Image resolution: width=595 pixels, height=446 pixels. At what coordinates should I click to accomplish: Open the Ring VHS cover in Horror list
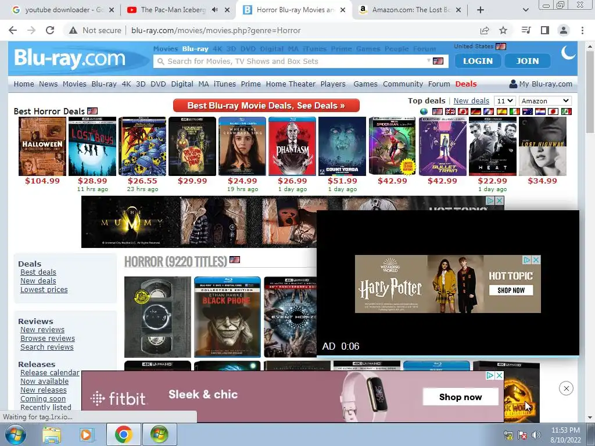coord(157,317)
